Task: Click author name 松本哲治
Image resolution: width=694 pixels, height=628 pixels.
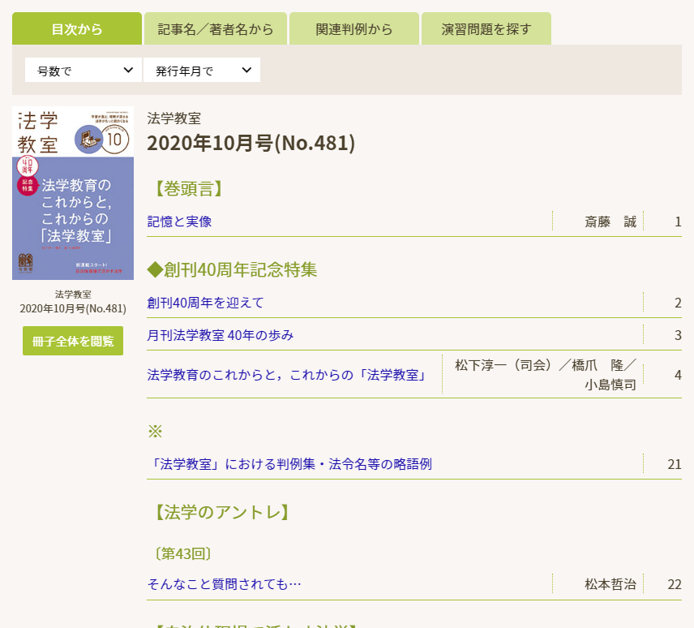Action: [x=610, y=584]
